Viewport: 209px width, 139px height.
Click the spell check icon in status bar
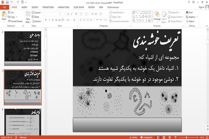pos(16,137)
